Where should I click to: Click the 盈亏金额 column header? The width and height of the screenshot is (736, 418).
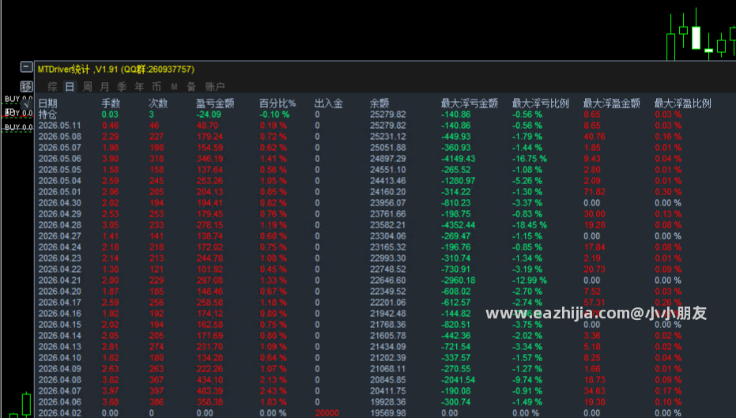(x=215, y=104)
